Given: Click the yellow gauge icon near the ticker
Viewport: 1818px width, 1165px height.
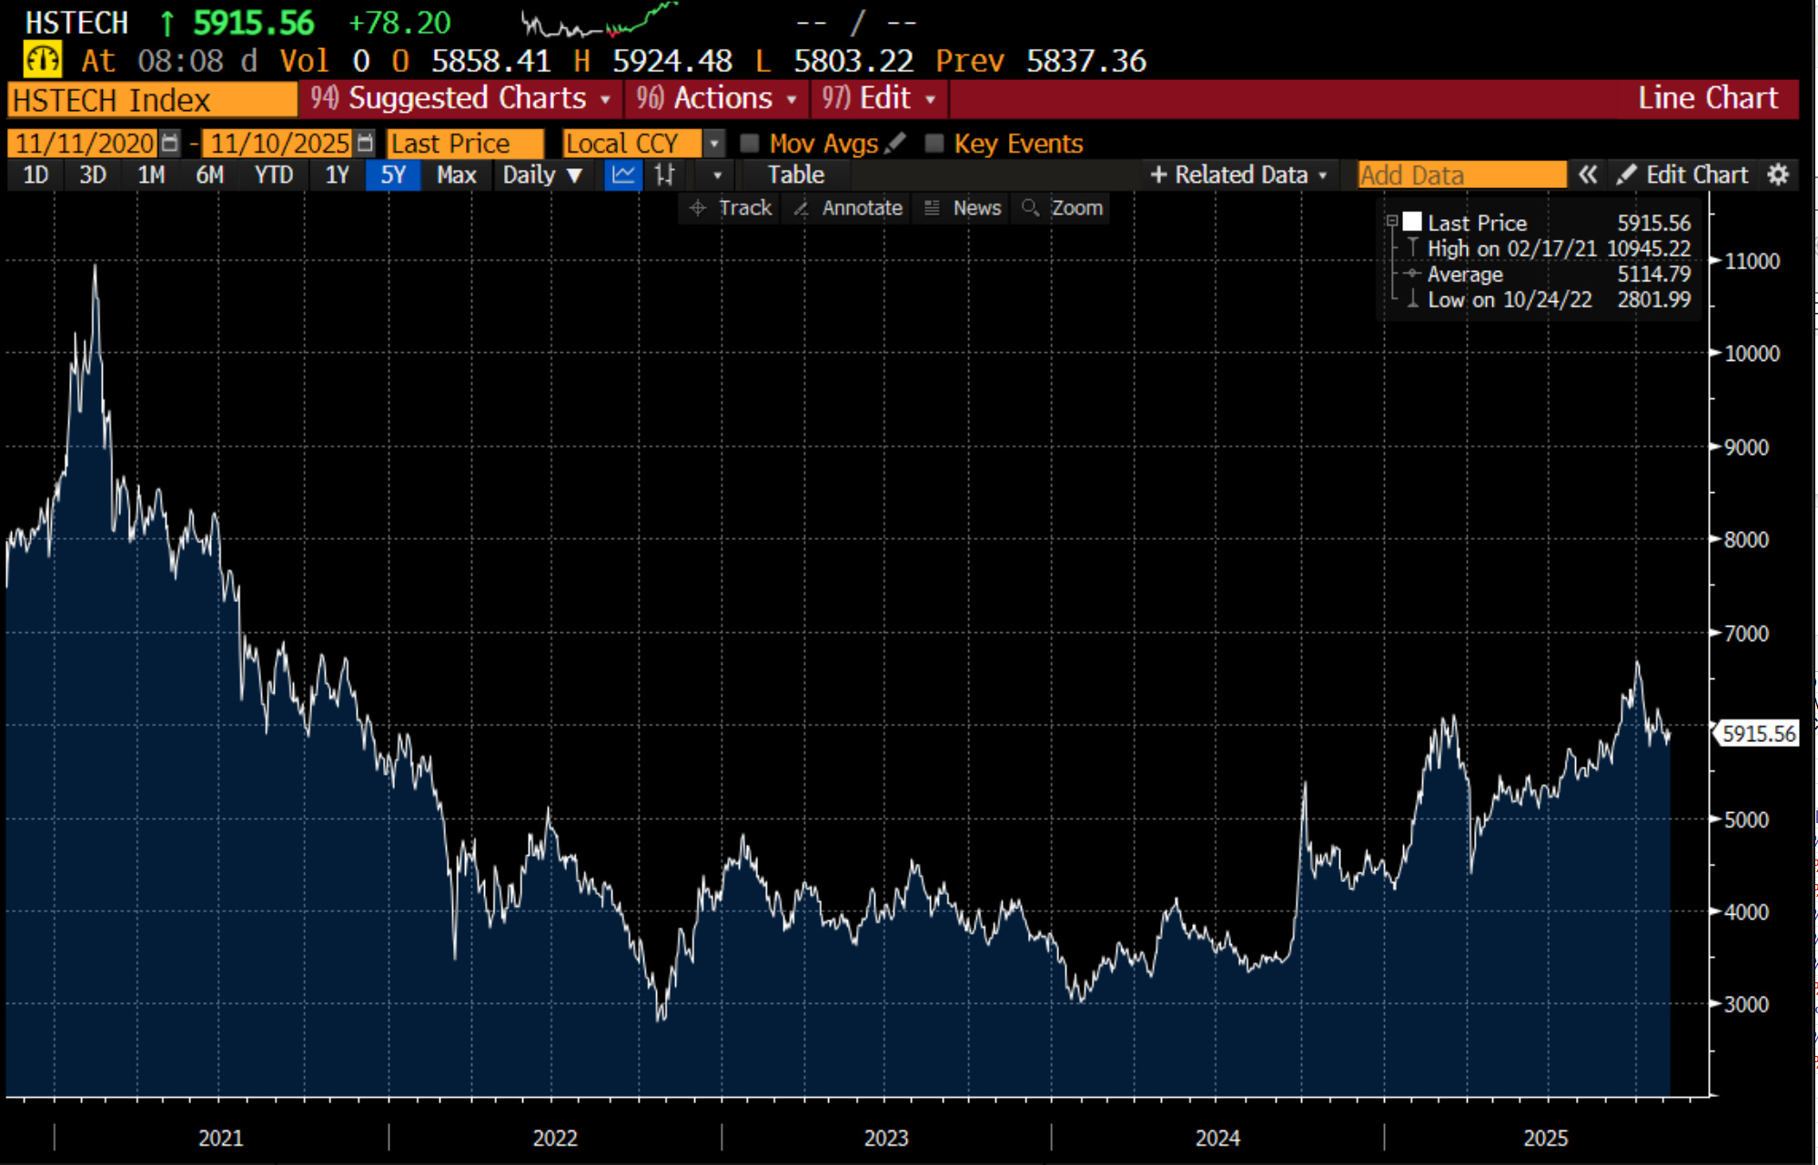Looking at the screenshot, I should [43, 60].
